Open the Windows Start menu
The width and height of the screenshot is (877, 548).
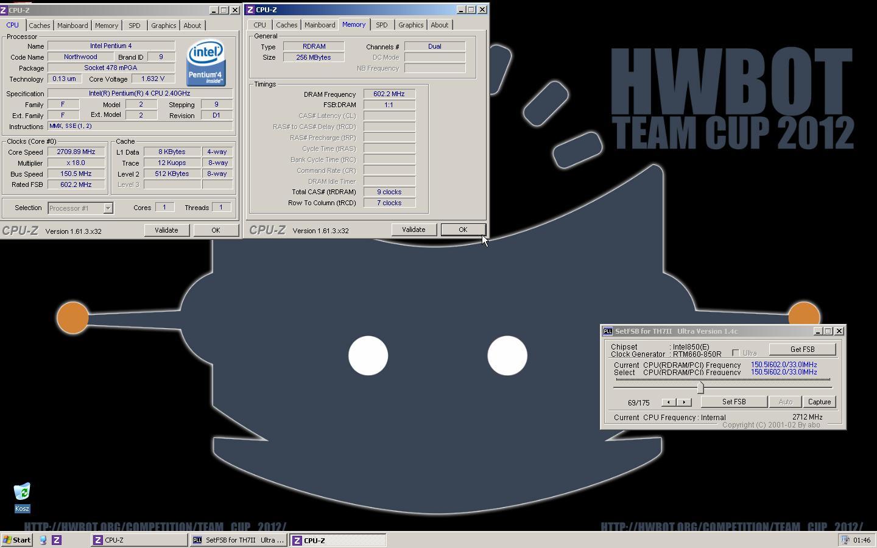(x=16, y=540)
